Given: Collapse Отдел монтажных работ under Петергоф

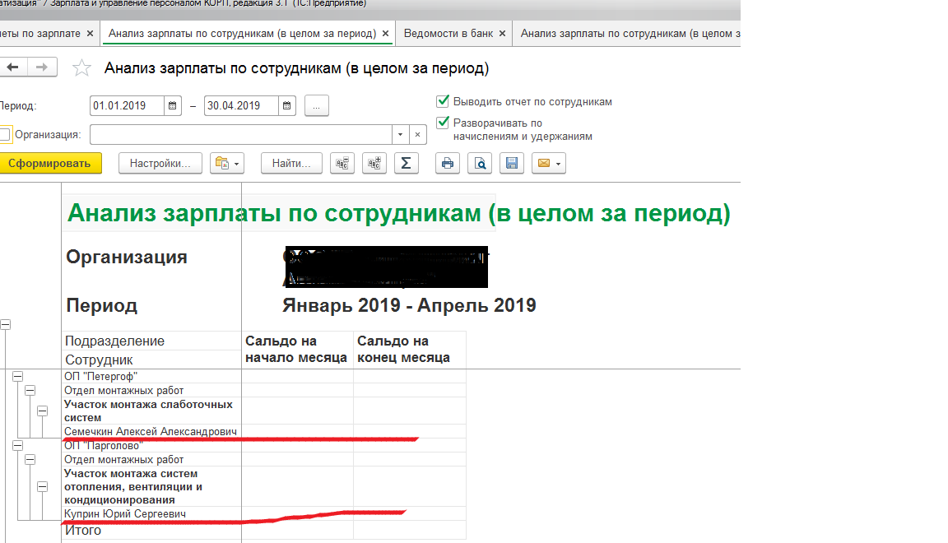Looking at the screenshot, I should [x=30, y=391].
